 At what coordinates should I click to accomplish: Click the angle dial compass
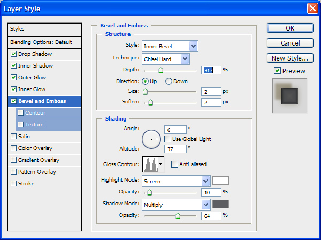[x=152, y=139]
